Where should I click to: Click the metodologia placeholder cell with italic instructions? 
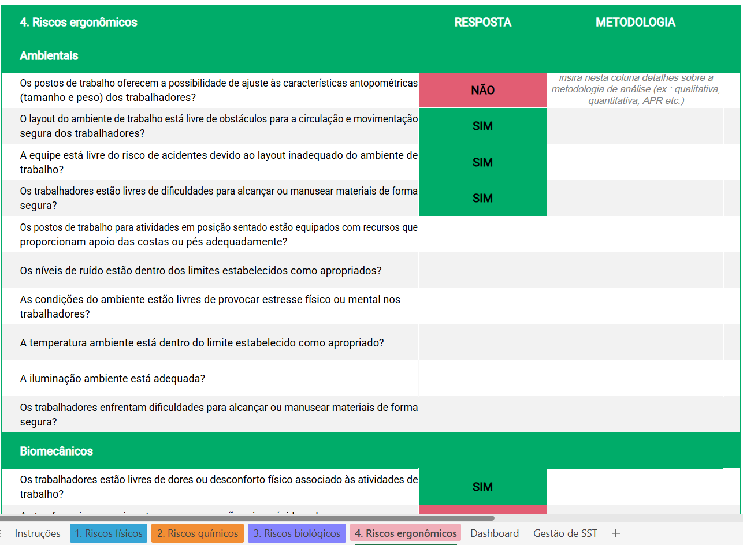pyautogui.click(x=636, y=90)
